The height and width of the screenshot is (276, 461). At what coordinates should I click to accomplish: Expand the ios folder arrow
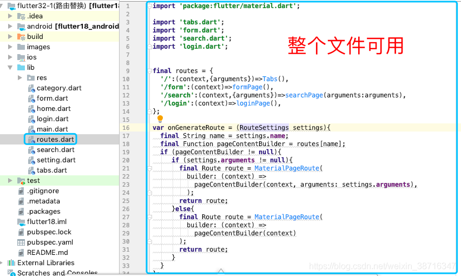pyautogui.click(x=10, y=57)
